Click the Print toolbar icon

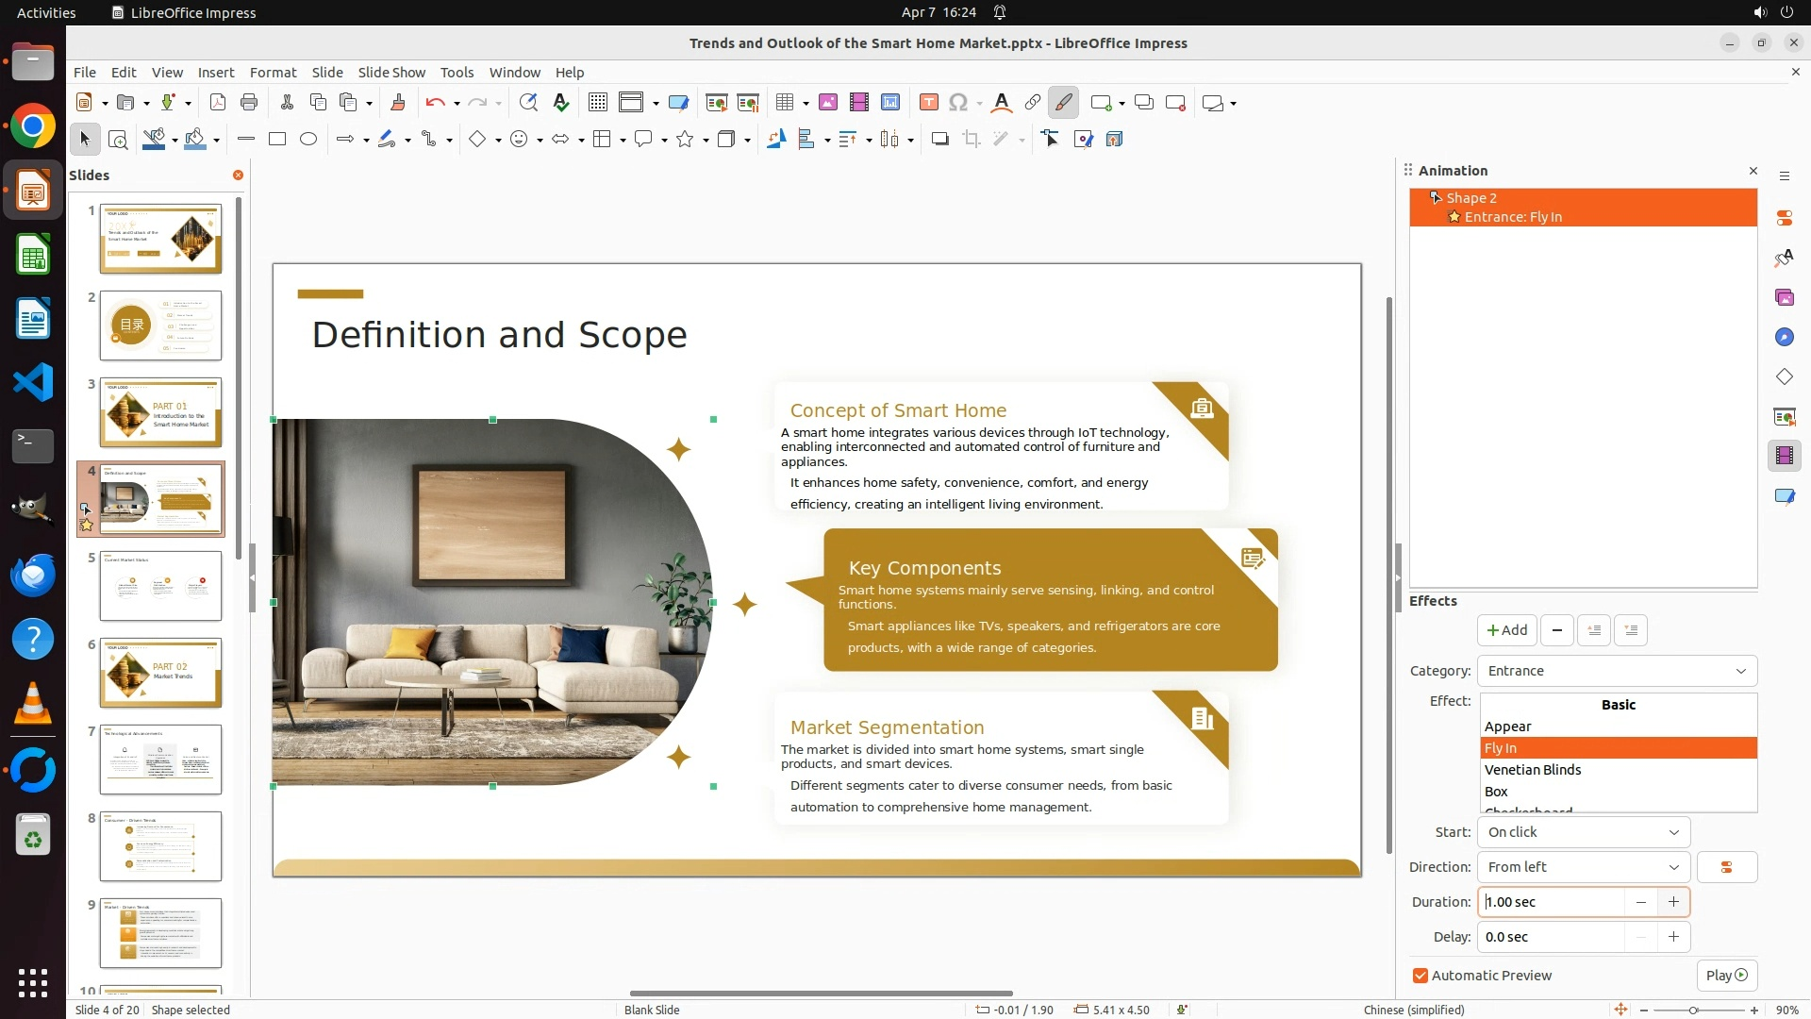click(249, 103)
